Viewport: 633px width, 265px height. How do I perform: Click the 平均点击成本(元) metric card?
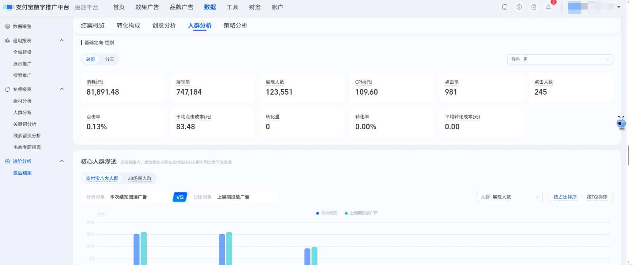(x=212, y=122)
